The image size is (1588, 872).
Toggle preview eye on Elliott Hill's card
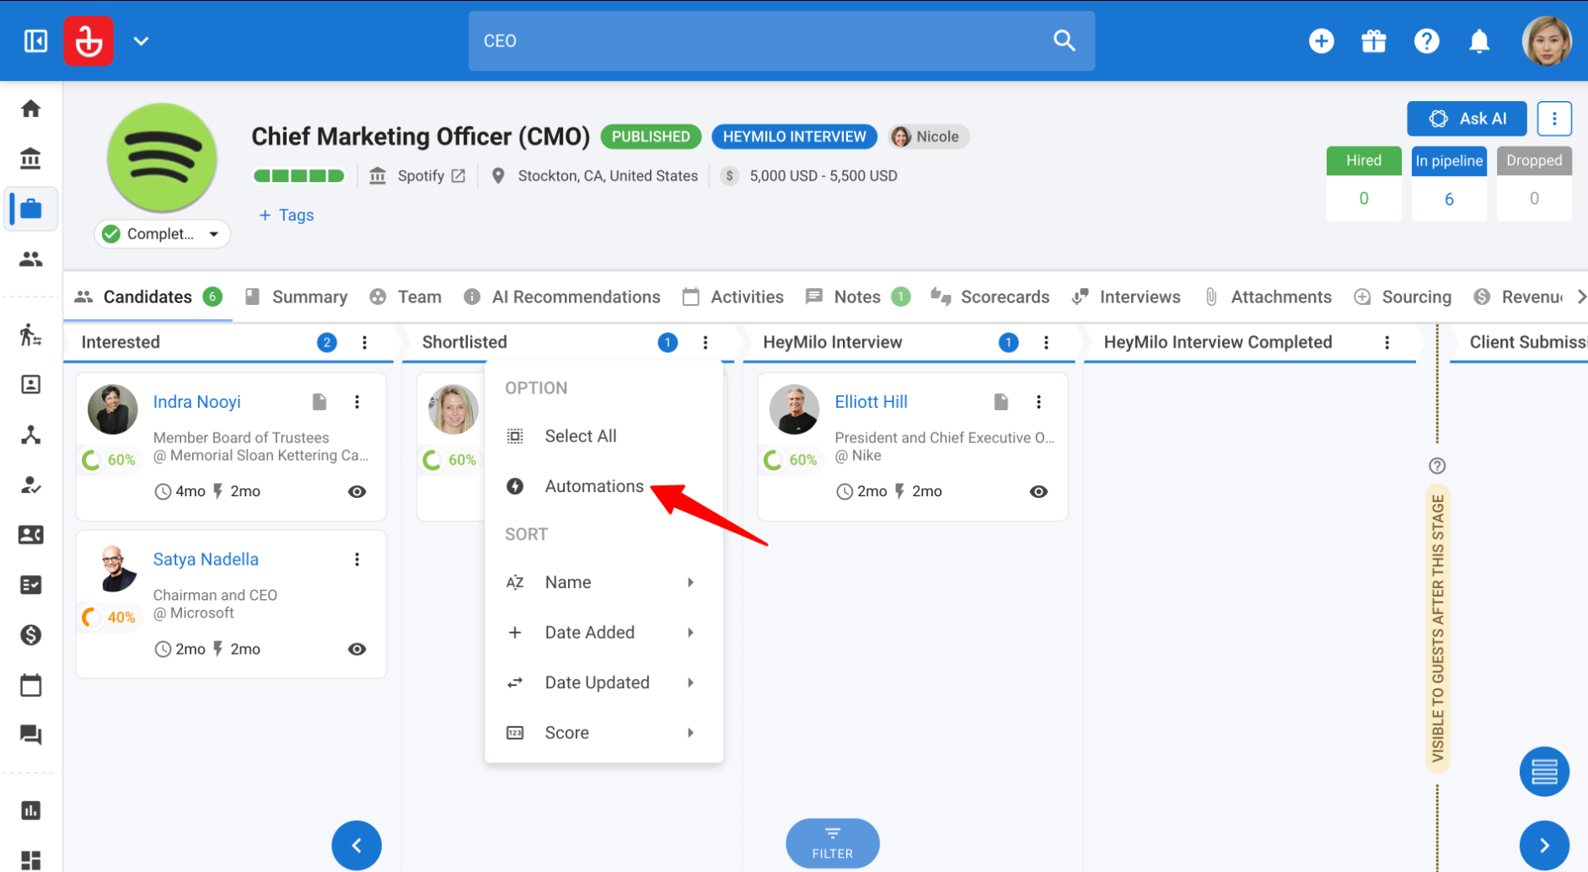(x=1038, y=491)
